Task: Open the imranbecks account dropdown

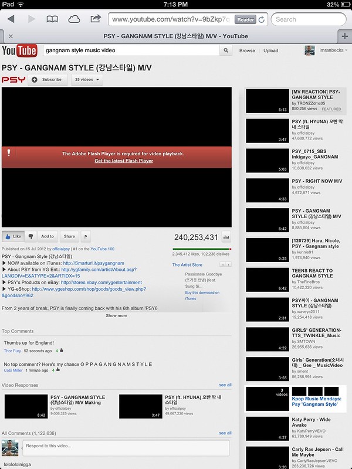Action: [326, 50]
